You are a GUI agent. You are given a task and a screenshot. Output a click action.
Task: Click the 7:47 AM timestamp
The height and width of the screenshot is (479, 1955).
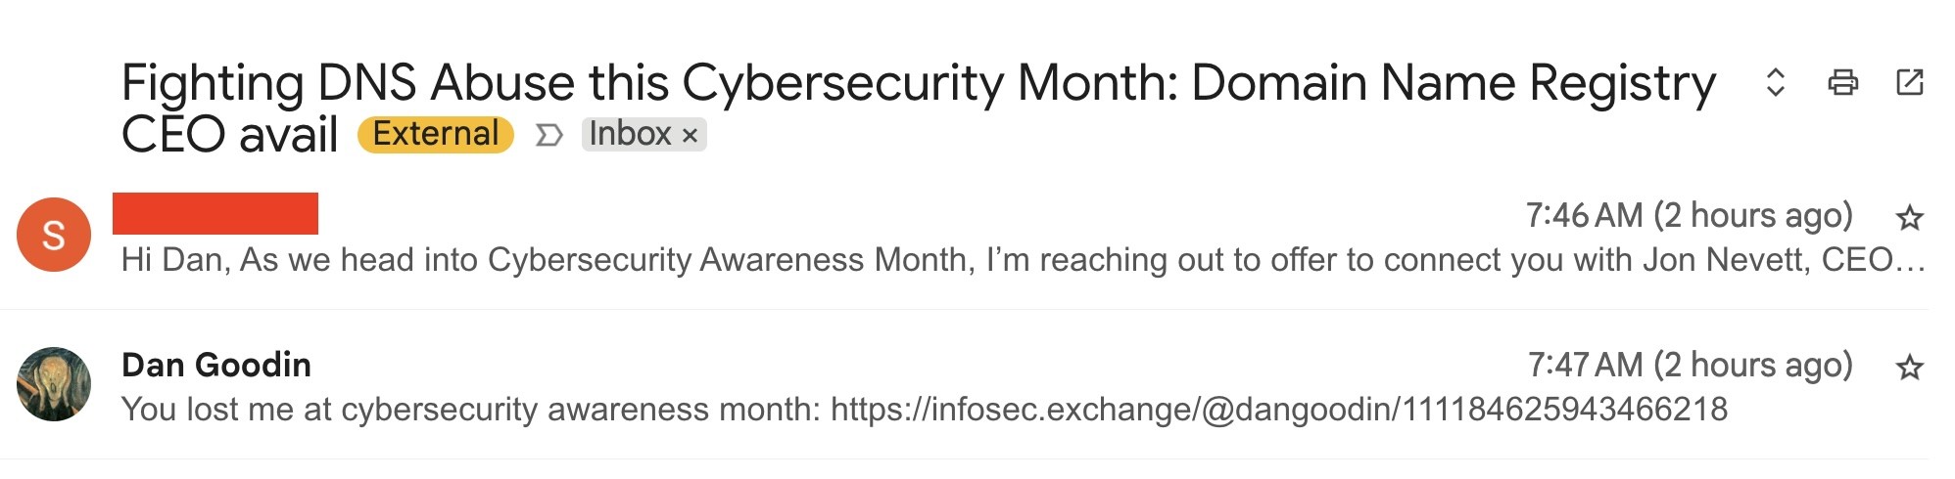(x=1690, y=365)
